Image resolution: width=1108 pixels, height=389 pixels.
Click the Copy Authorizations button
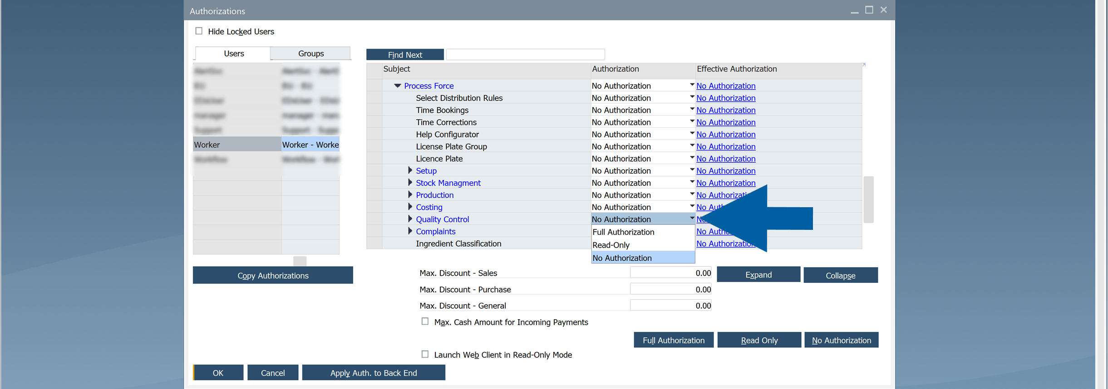273,275
